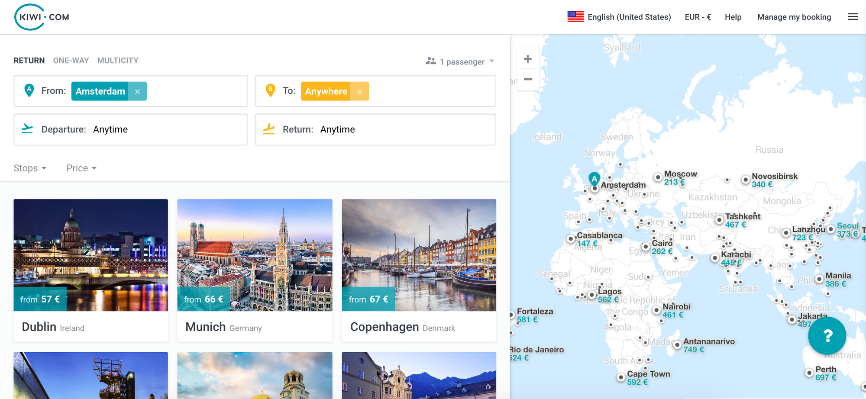
Task: Open Manage my booking
Action: [794, 17]
